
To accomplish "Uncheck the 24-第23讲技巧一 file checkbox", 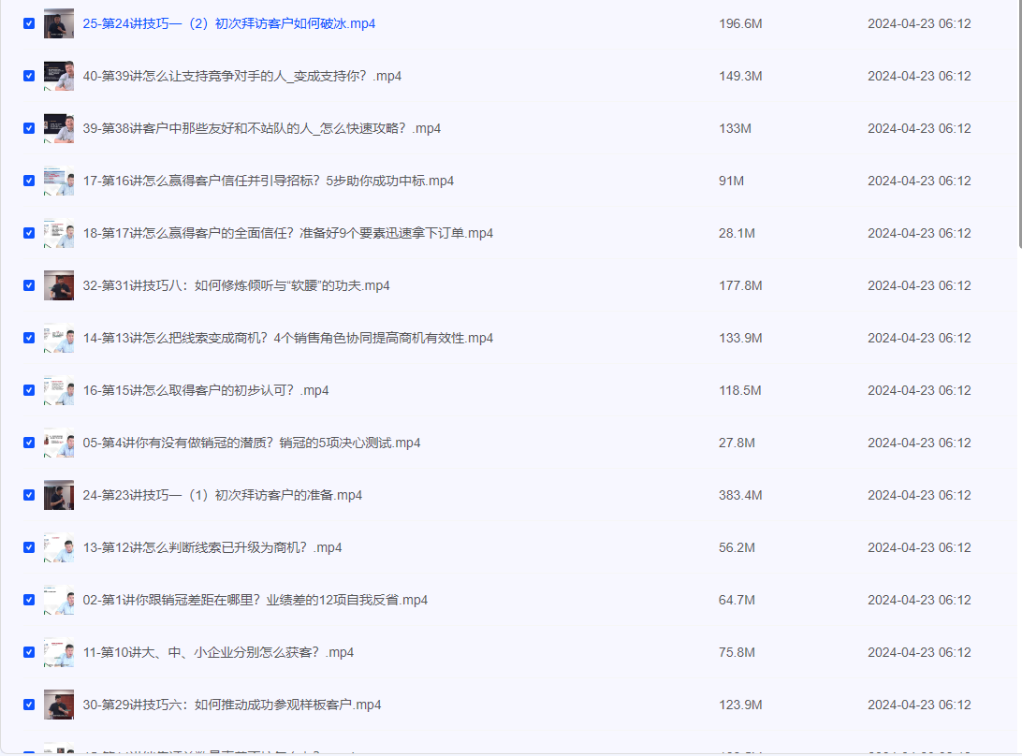I will tap(29, 495).
